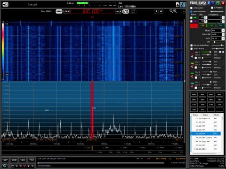This screenshot has width=226, height=169.
Task: Enable the LP64MHz checkbox
Action: pyautogui.click(x=212, y=8)
